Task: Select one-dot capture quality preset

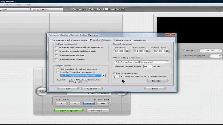Action: (x=61, y=103)
